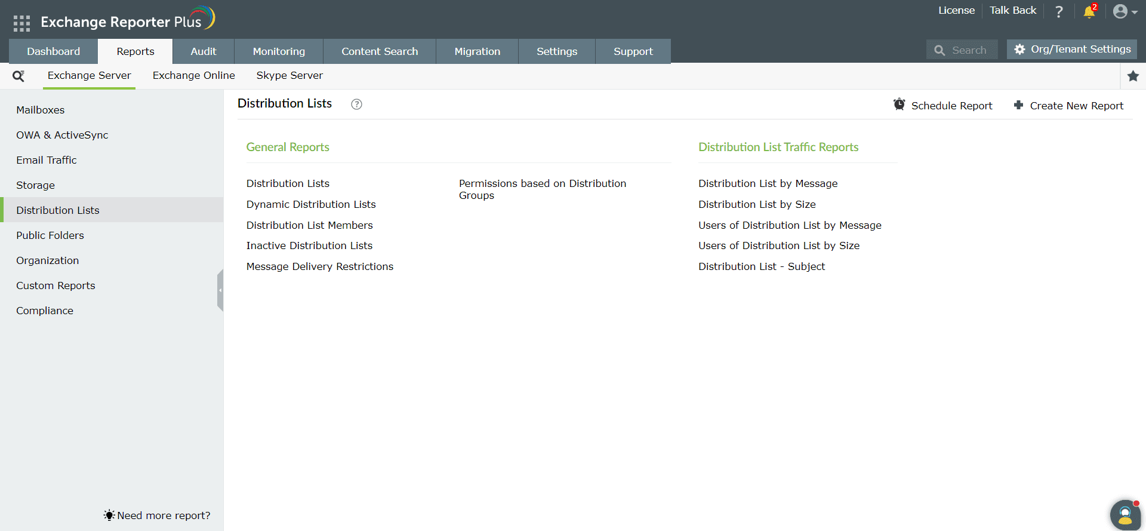
Task: Switch to the Monitoring tab
Action: pos(279,51)
